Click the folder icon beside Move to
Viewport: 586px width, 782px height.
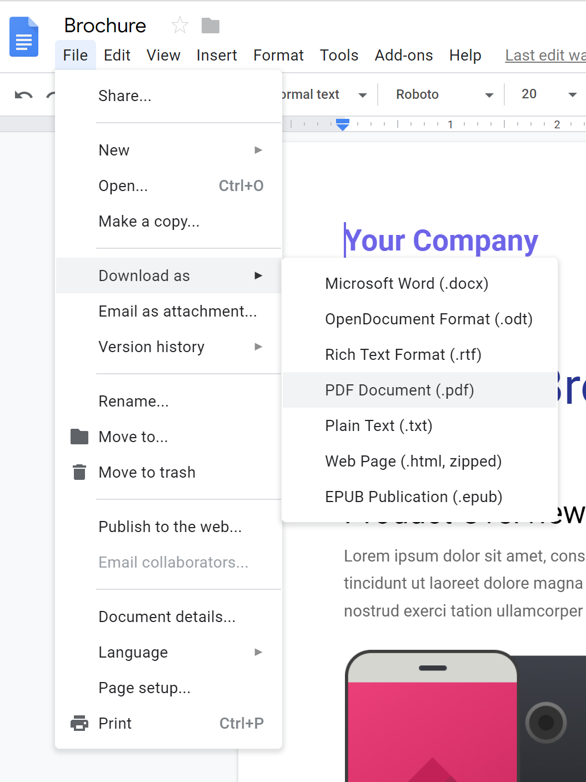79,437
